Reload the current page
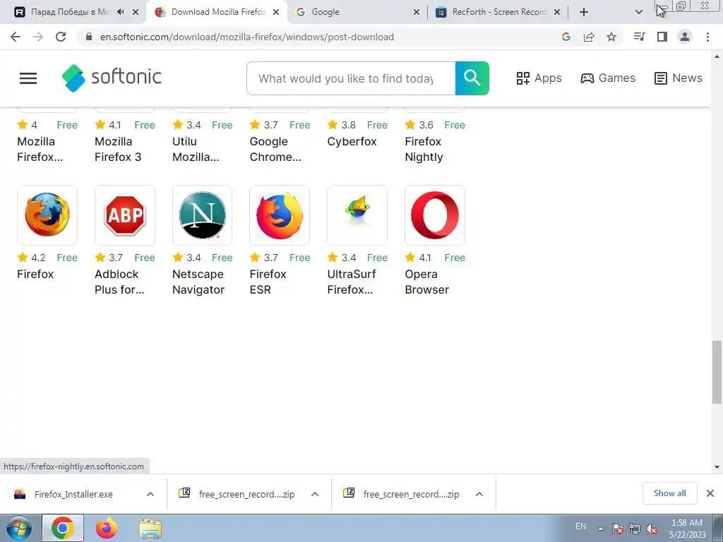 click(x=61, y=37)
